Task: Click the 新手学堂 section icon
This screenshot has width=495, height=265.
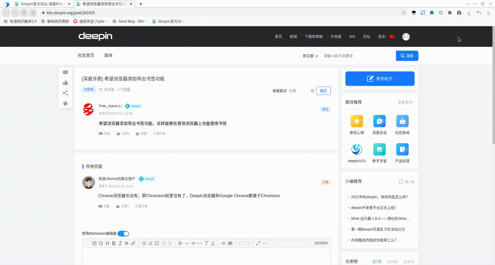Action: (x=379, y=149)
